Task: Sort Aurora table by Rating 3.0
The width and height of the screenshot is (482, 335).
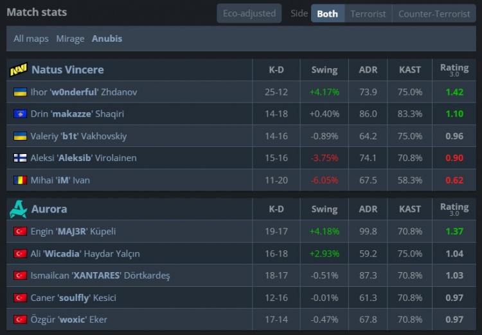Action: 454,209
